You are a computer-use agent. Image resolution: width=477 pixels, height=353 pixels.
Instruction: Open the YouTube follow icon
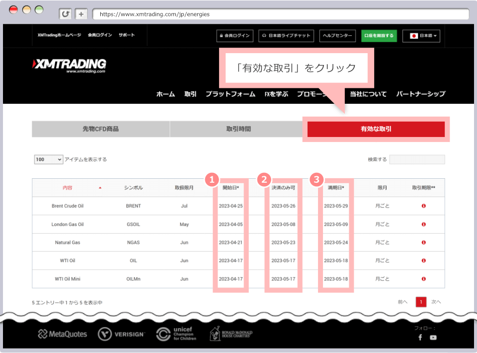433,337
